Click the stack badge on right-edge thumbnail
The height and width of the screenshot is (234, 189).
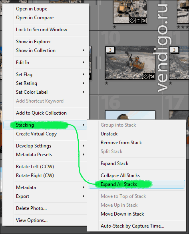pyautogui.click(x=174, y=50)
